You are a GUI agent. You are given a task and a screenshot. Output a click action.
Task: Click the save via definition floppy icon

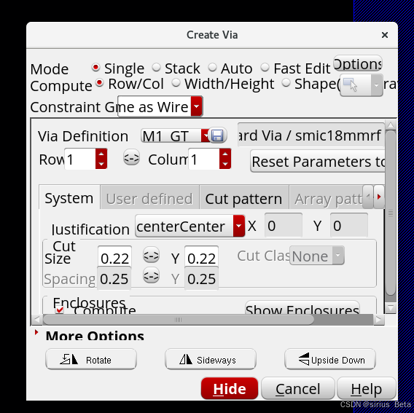point(217,135)
